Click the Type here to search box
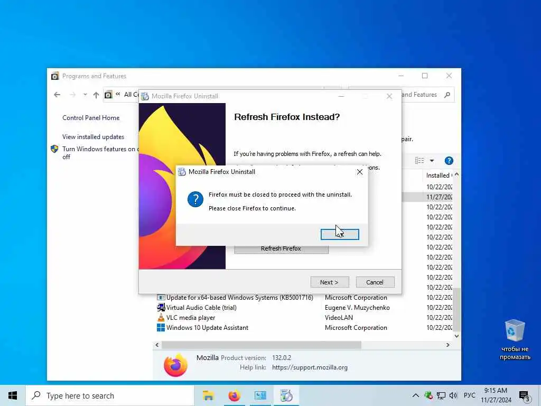541x406 pixels. [x=110, y=395]
